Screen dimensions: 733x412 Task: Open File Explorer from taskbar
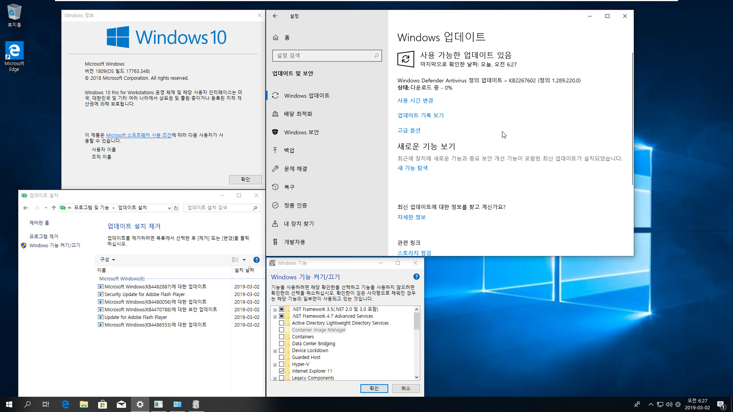[84, 404]
